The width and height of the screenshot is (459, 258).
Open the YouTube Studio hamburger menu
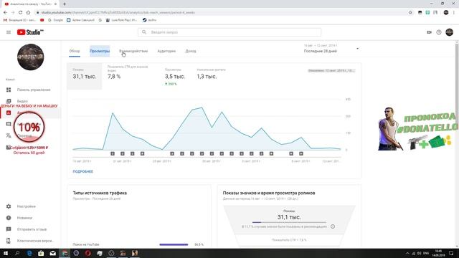click(x=9, y=32)
